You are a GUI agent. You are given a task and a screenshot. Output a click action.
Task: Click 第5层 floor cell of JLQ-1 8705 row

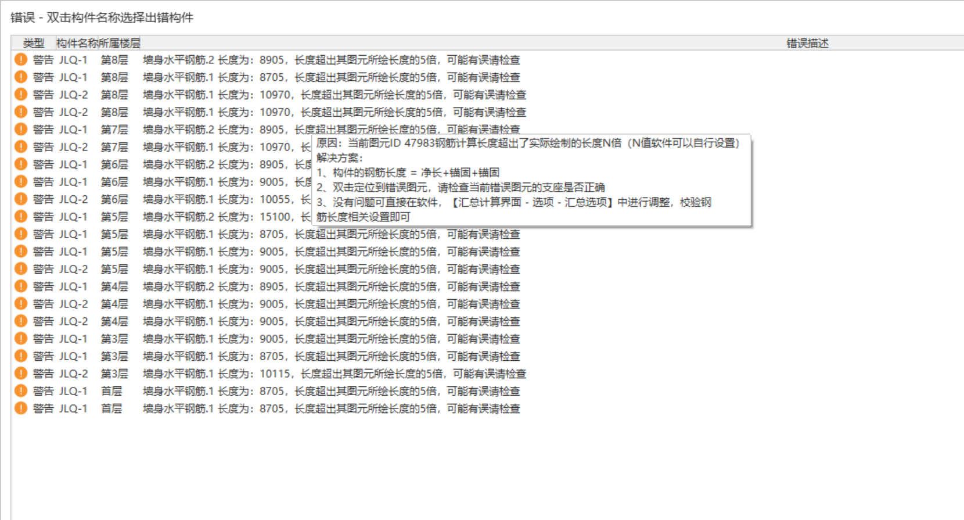click(x=114, y=234)
